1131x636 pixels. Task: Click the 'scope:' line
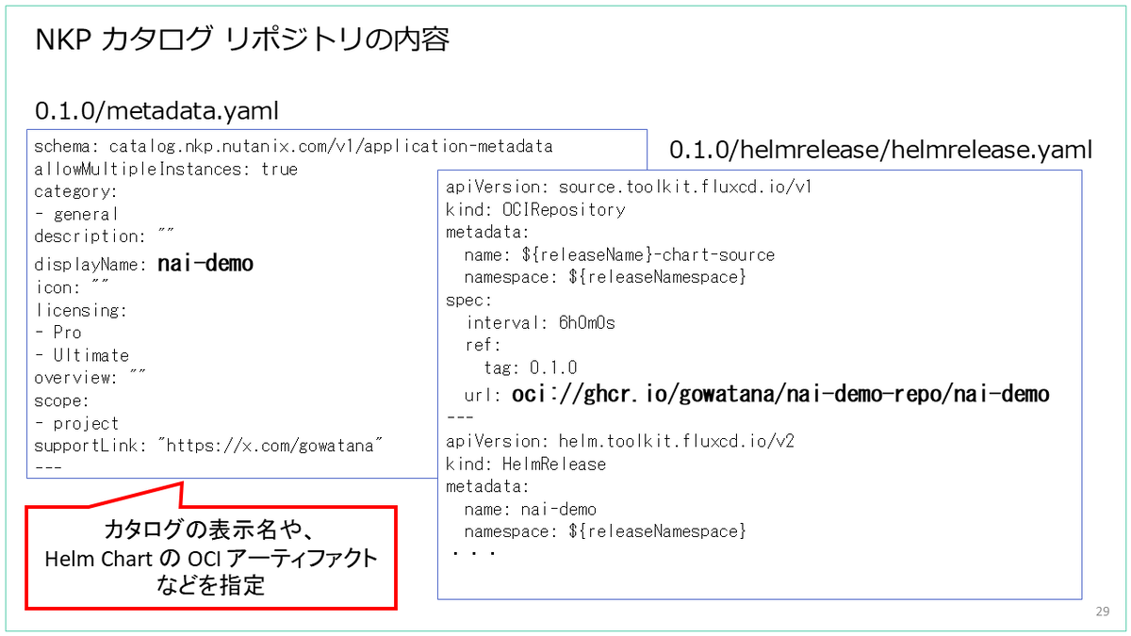[x=63, y=400]
